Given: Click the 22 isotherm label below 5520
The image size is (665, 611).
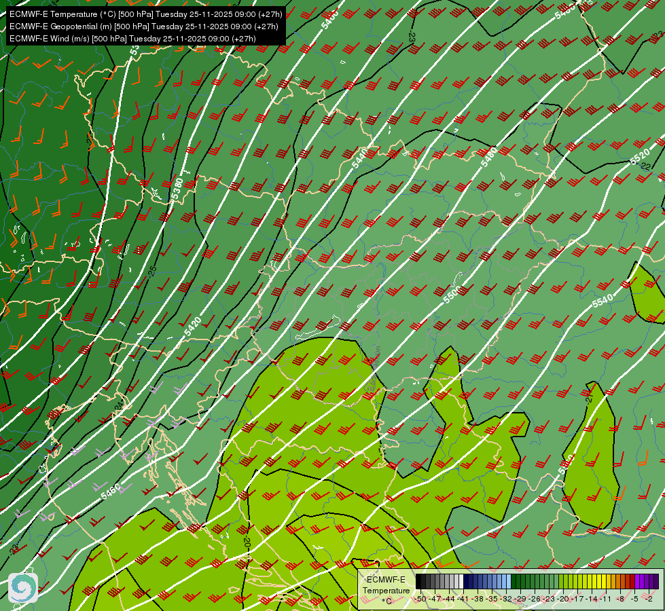Looking at the screenshot, I should click(645, 166).
